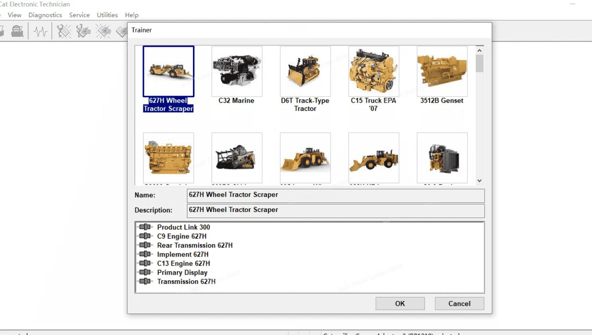The width and height of the screenshot is (592, 335).
Task: Select the Primary Display ECM entry
Action: pyautogui.click(x=183, y=272)
